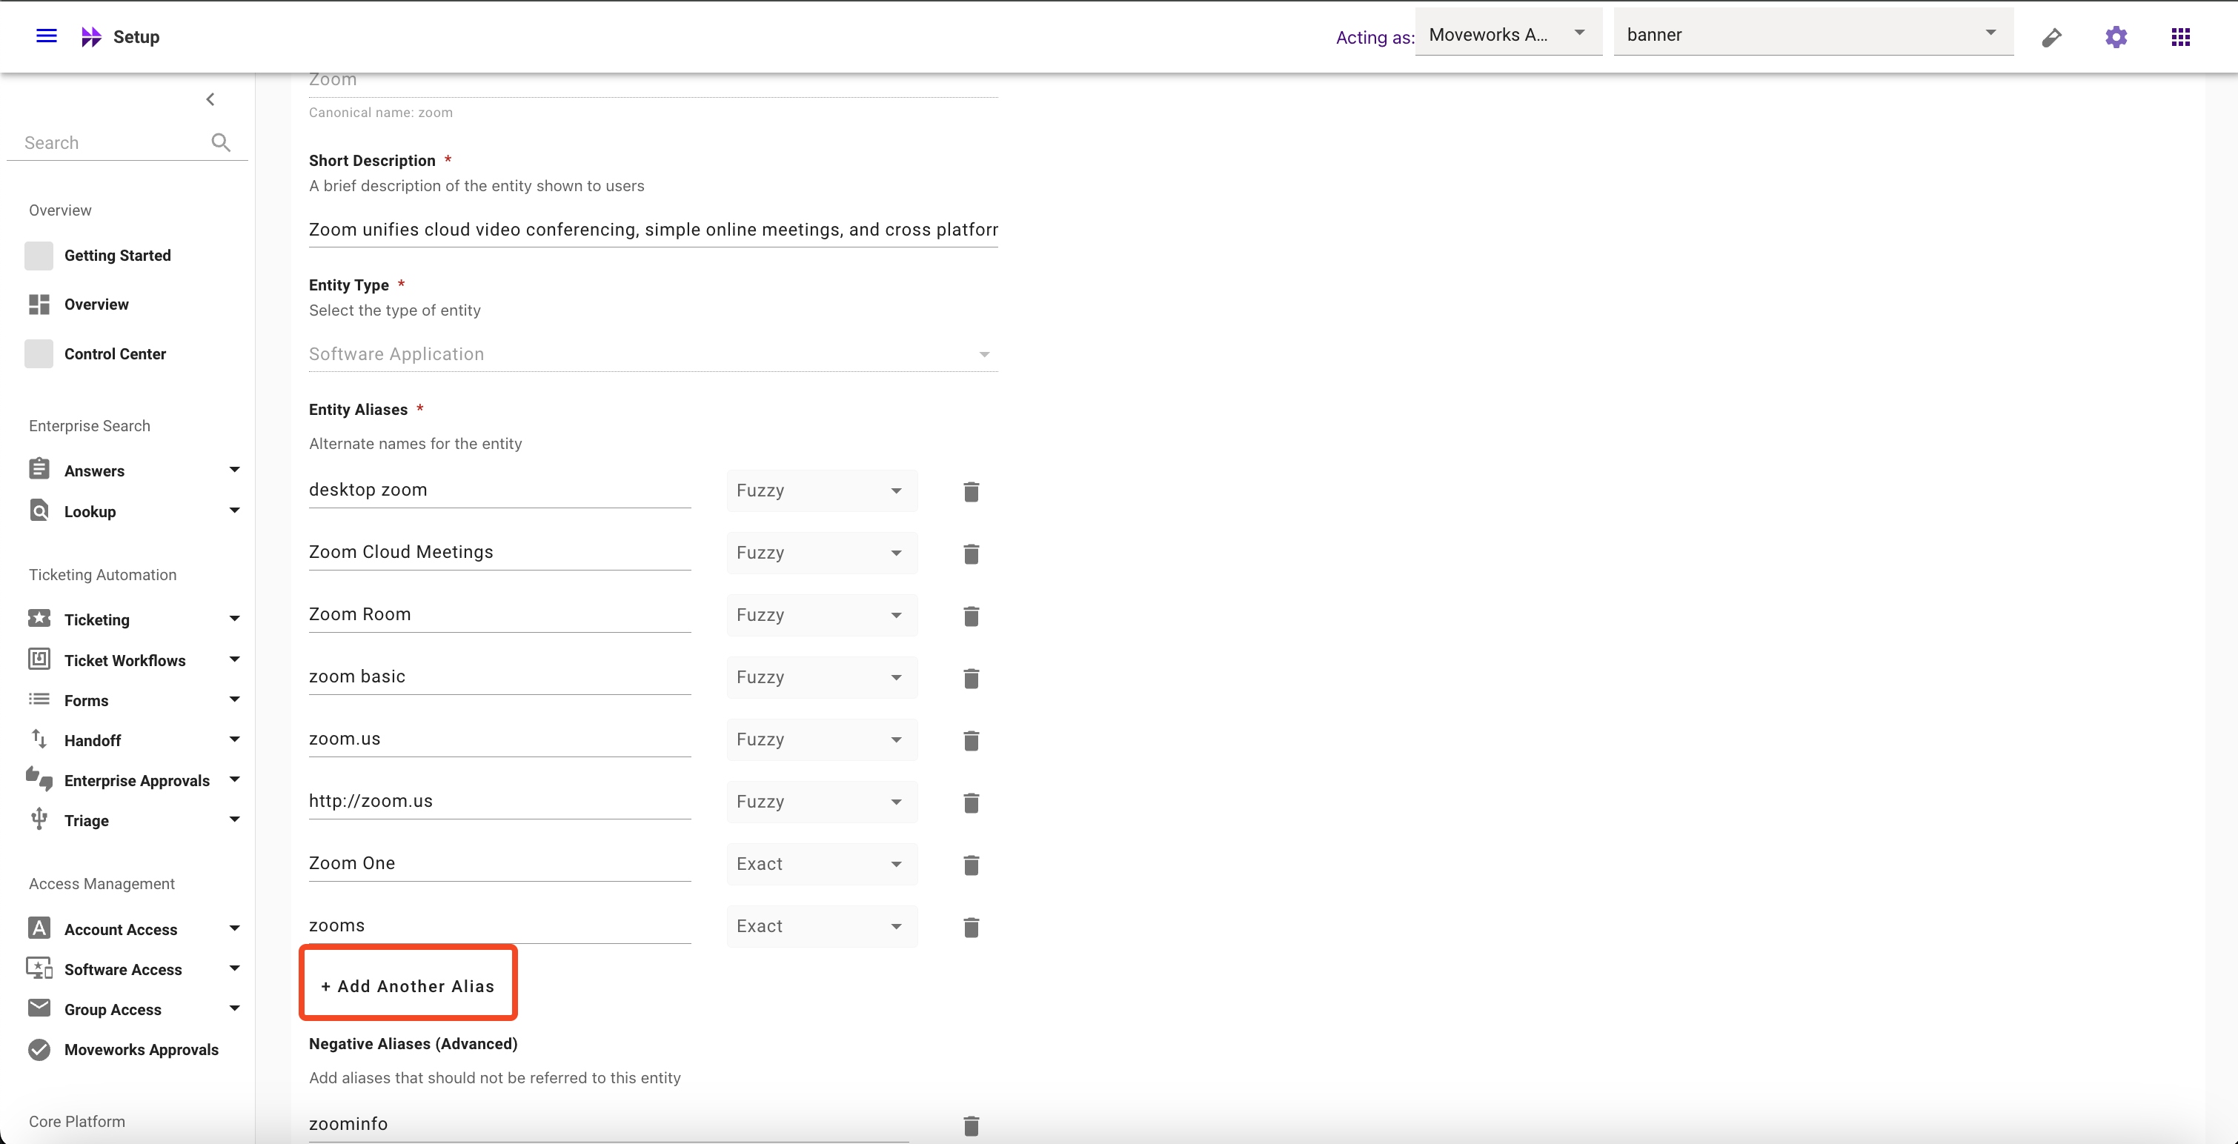Image resolution: width=2238 pixels, height=1144 pixels.
Task: Collapse the sidebar with the chevron
Action: [x=210, y=99]
